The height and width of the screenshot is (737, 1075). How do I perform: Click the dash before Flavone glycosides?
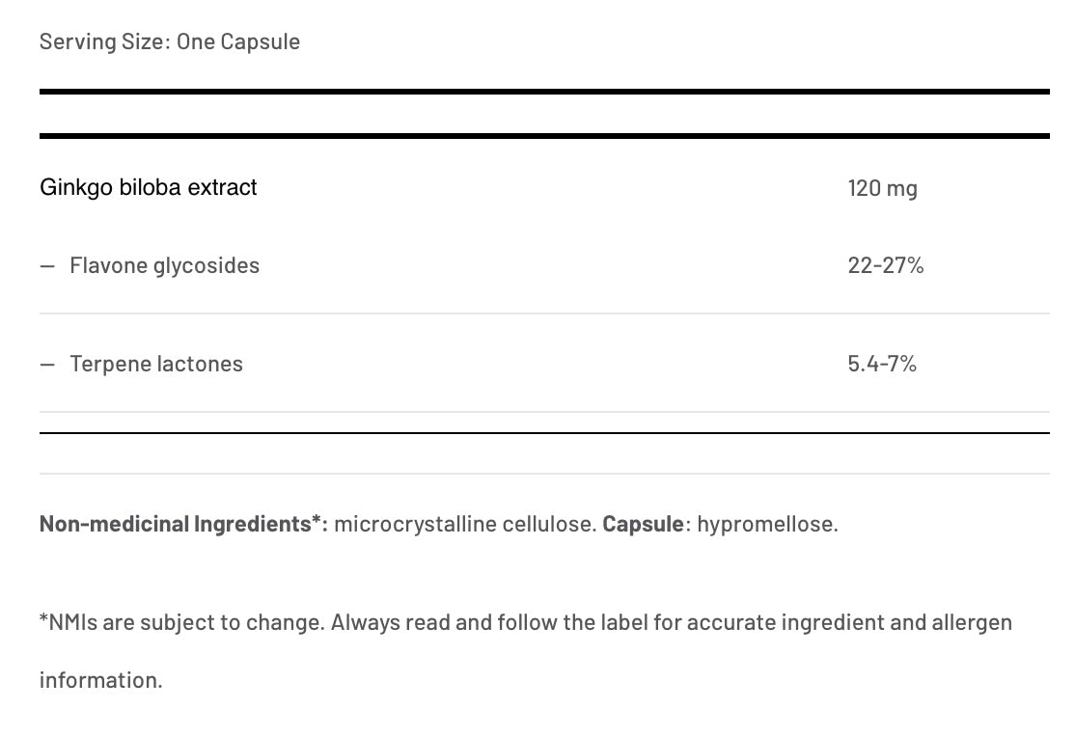pyautogui.click(x=47, y=265)
